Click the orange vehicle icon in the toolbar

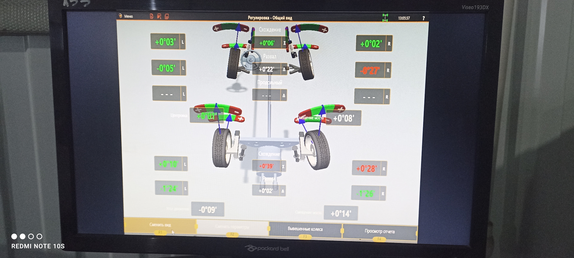[159, 16]
